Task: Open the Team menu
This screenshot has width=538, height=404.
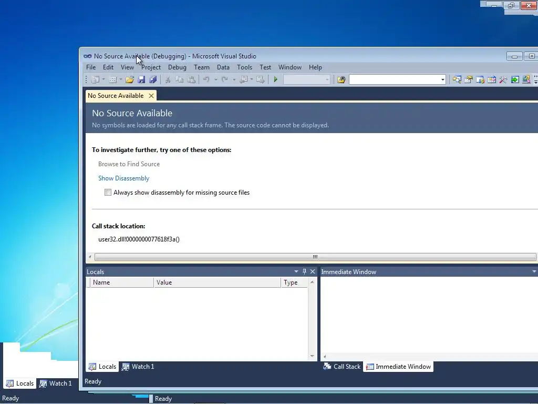Action: tap(201, 67)
